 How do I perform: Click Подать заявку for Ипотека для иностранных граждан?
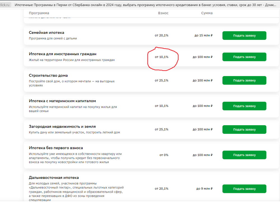tap(244, 57)
